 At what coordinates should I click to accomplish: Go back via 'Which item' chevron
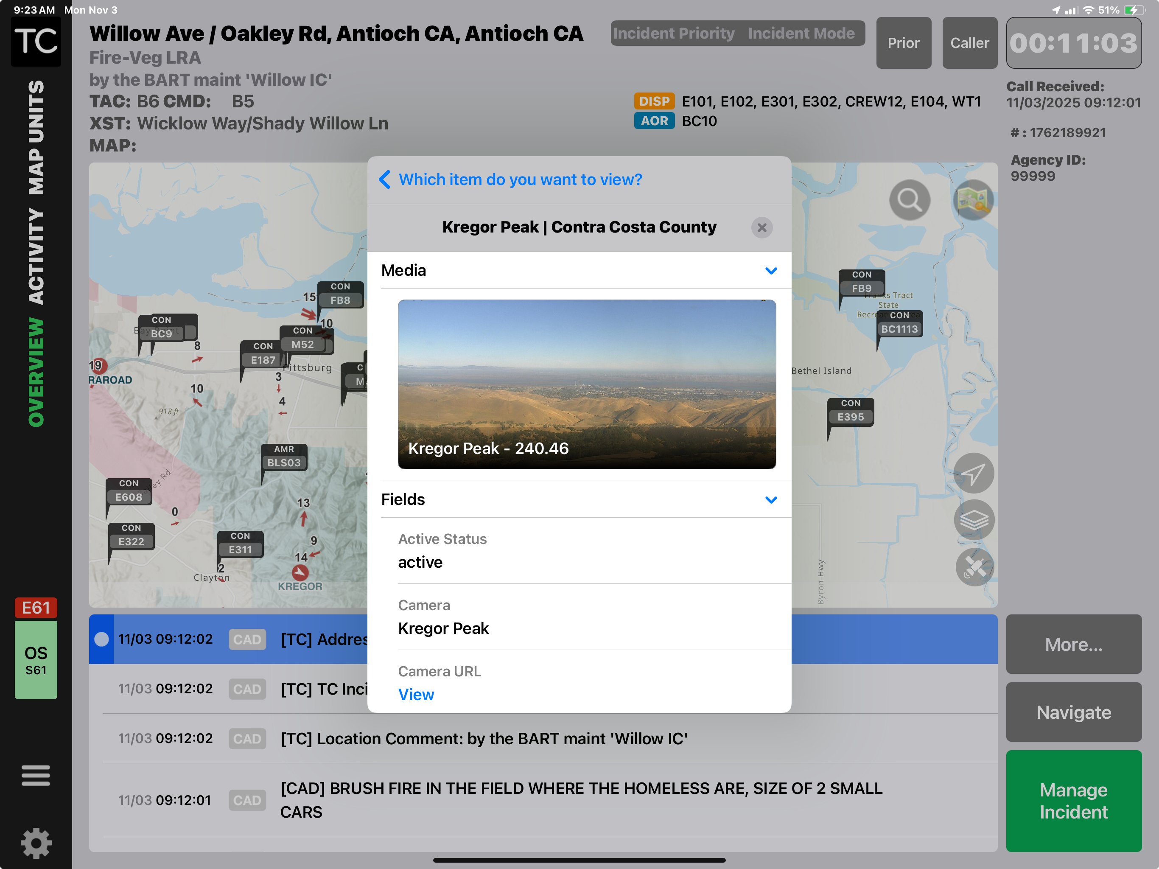click(385, 179)
